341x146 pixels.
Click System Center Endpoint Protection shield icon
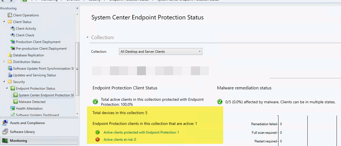(16, 95)
